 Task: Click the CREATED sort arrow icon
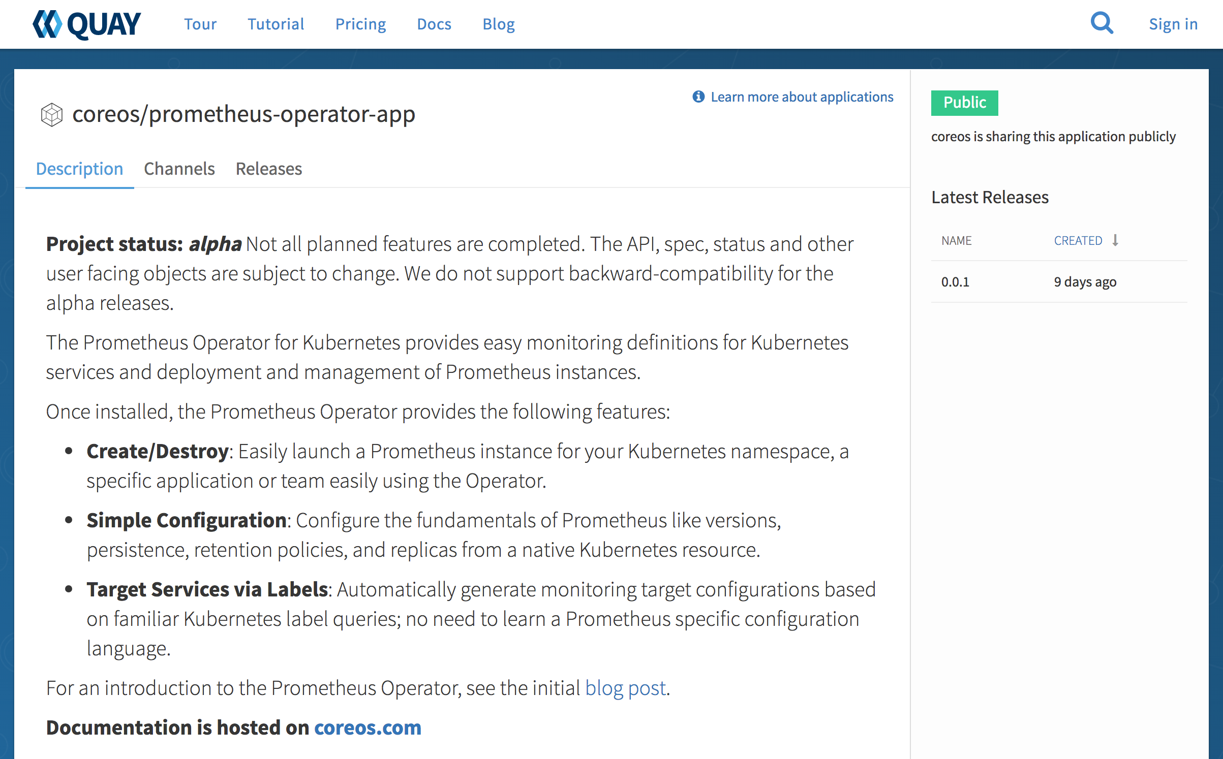tap(1115, 240)
